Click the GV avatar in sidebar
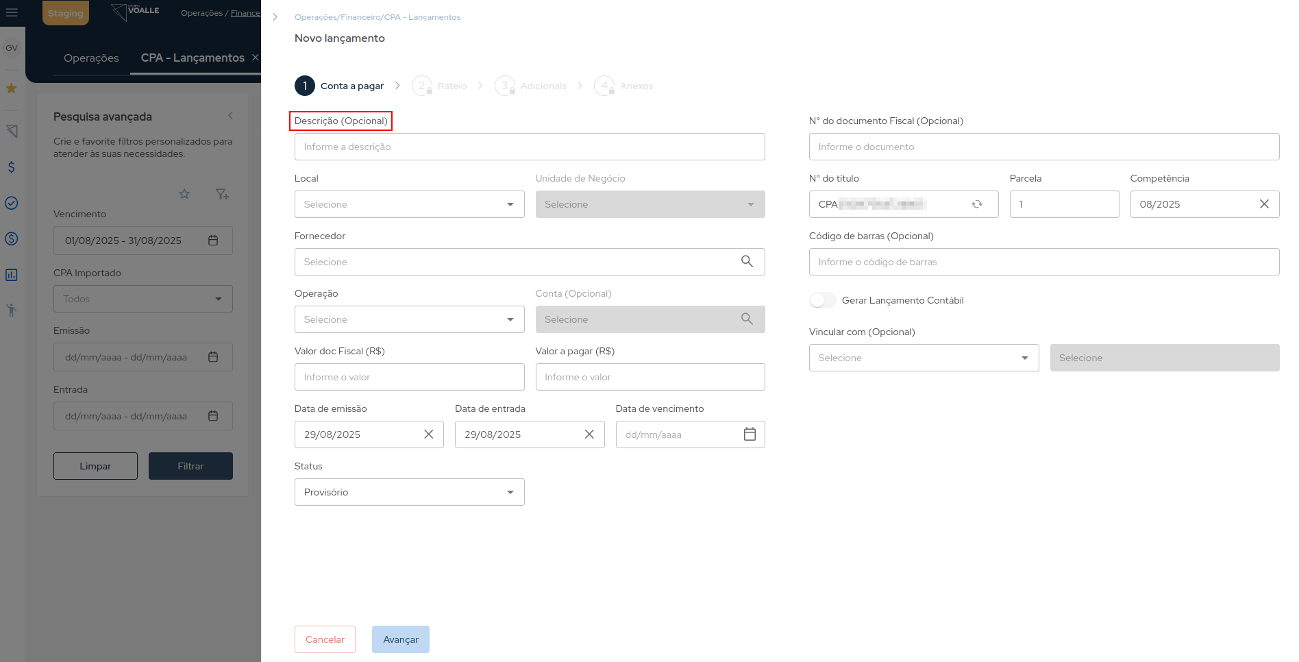This screenshot has height=662, width=1299. [12, 48]
